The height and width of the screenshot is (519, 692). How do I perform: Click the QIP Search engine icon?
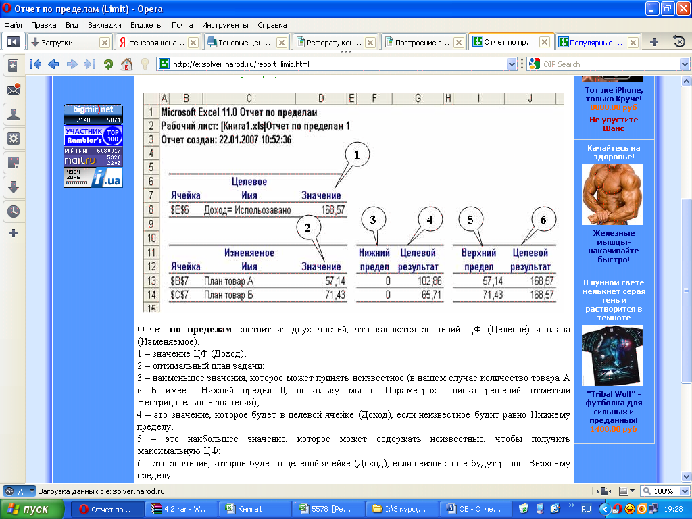(x=535, y=64)
